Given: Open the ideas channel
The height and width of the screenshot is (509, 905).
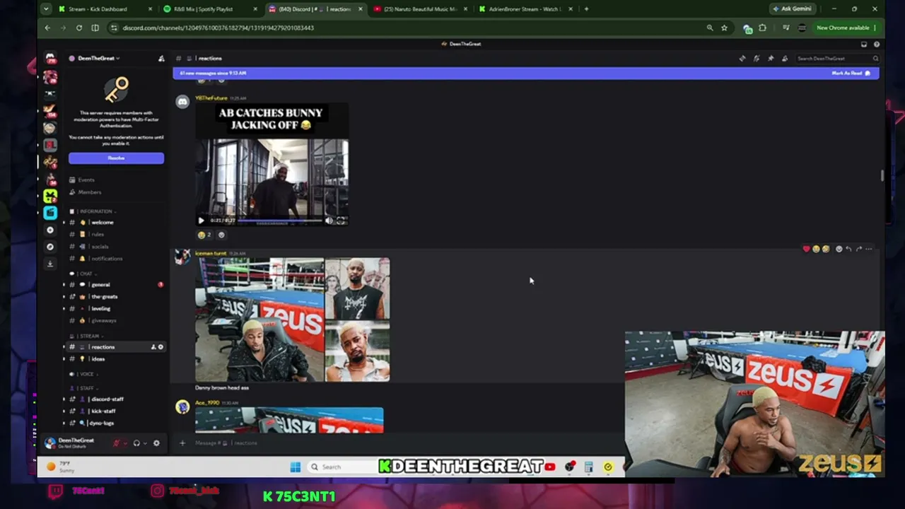Looking at the screenshot, I should tap(98, 359).
